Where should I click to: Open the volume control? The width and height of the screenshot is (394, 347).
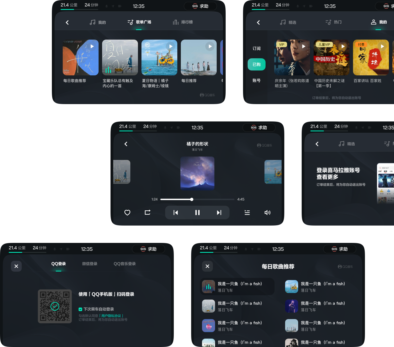pyautogui.click(x=267, y=213)
